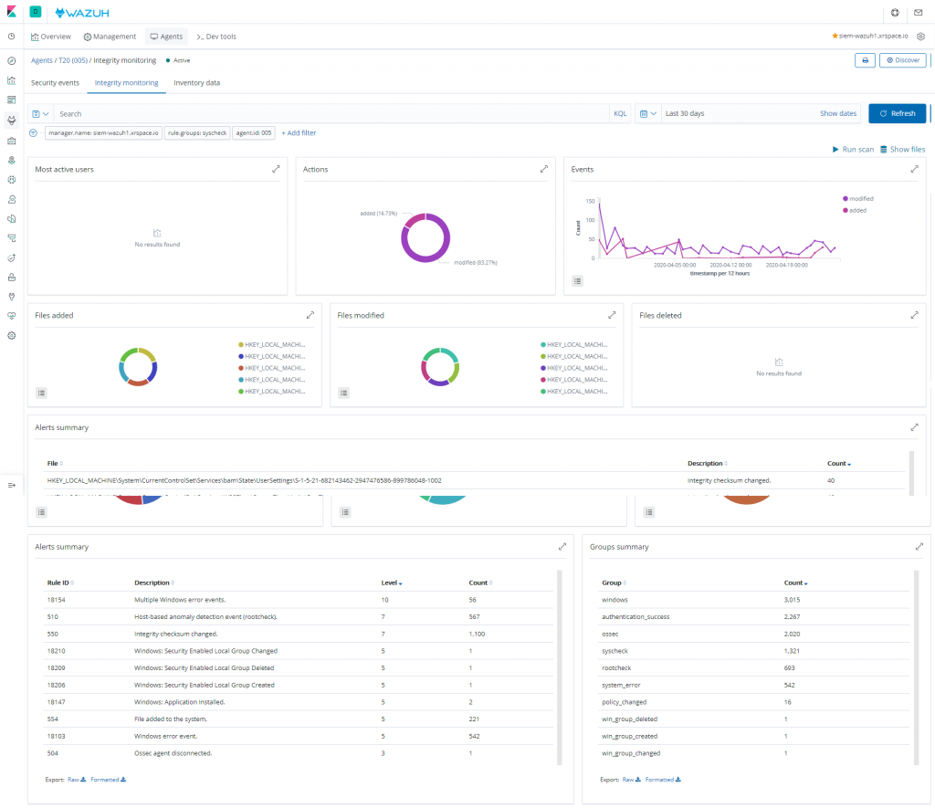Image resolution: width=935 pixels, height=808 pixels.
Task: Expand the Files deleted panel
Action: tap(914, 315)
